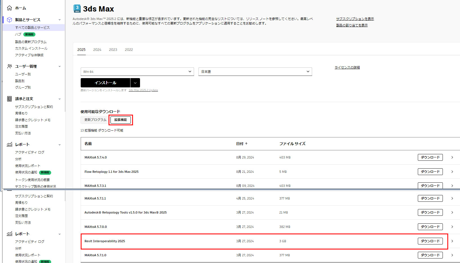The width and height of the screenshot is (460, 263).
Task: Click the Billing and Orders document icon
Action: [x=9, y=99]
